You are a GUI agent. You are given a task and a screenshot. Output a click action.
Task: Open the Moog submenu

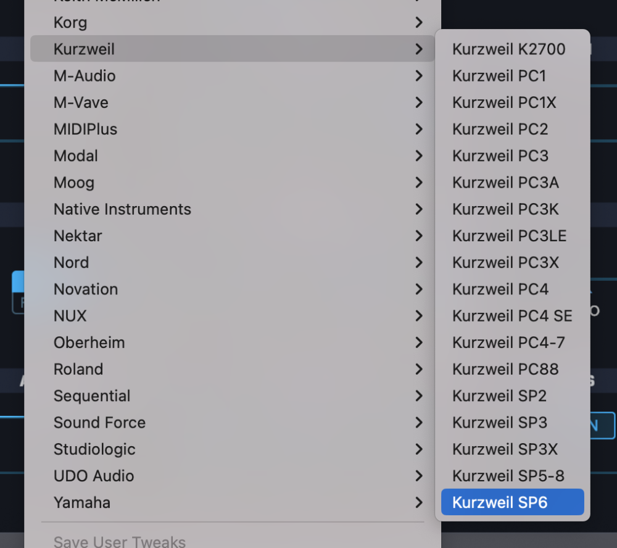tap(74, 183)
